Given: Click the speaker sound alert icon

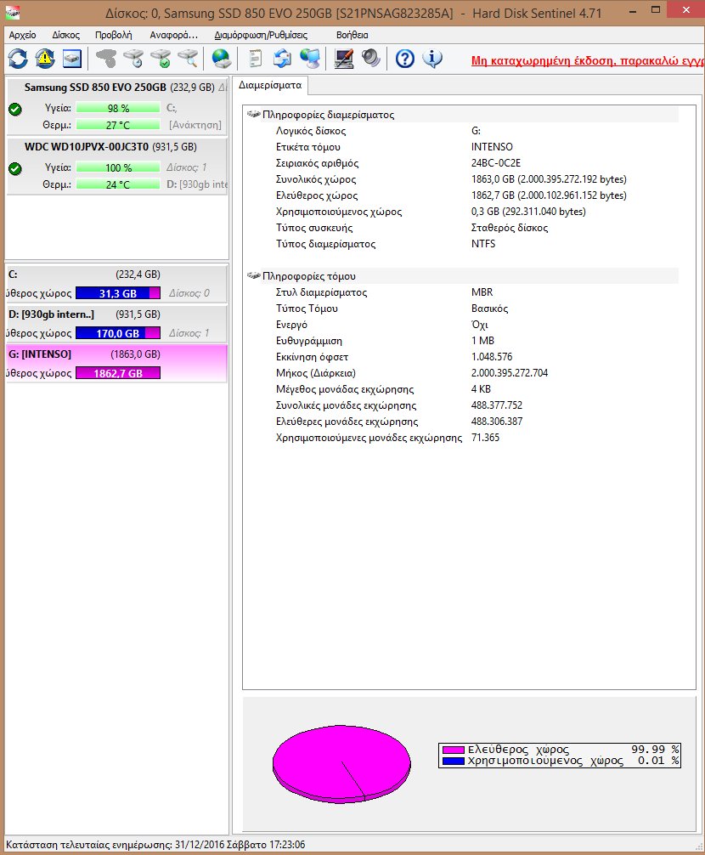Looking at the screenshot, I should (371, 59).
